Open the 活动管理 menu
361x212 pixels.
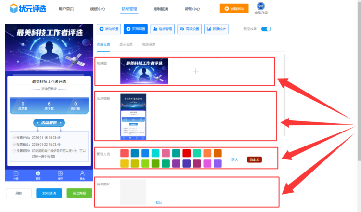click(129, 9)
